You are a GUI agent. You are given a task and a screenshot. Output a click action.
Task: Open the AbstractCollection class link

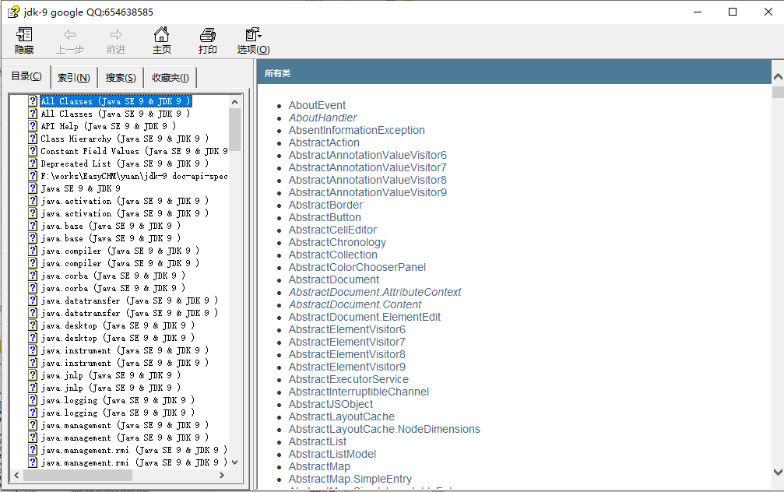332,255
